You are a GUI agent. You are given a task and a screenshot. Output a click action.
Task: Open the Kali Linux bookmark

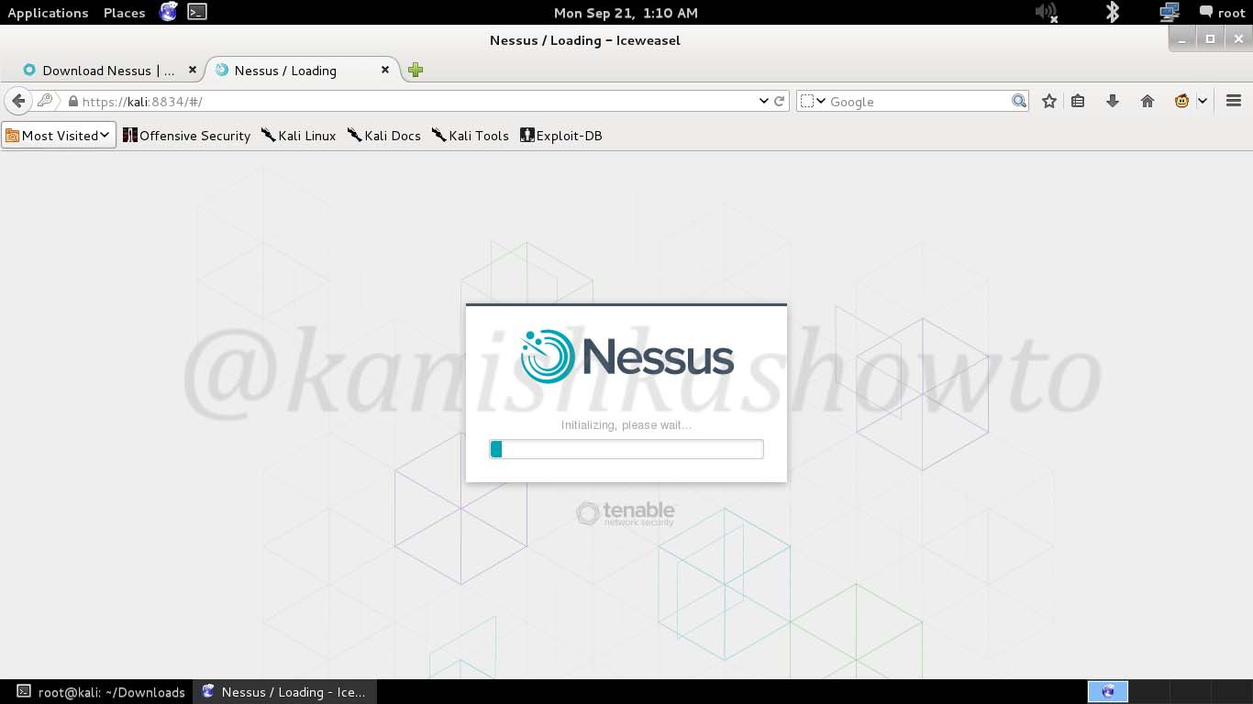[298, 136]
